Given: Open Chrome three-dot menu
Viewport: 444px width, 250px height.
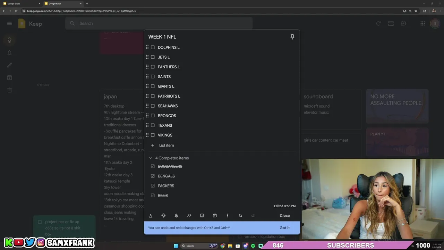Looking at the screenshot, I should [440, 11].
